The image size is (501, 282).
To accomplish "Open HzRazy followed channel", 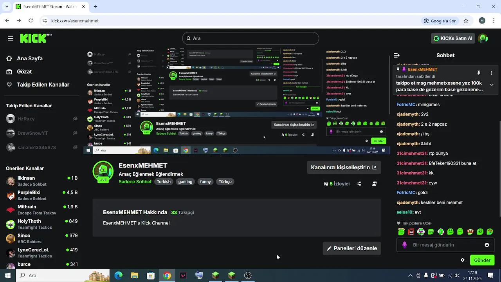I will (x=42, y=119).
